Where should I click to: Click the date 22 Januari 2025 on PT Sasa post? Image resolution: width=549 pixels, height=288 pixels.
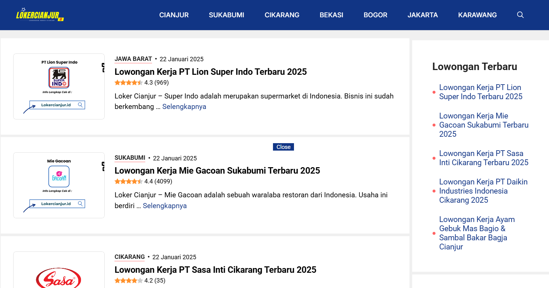pyautogui.click(x=174, y=257)
